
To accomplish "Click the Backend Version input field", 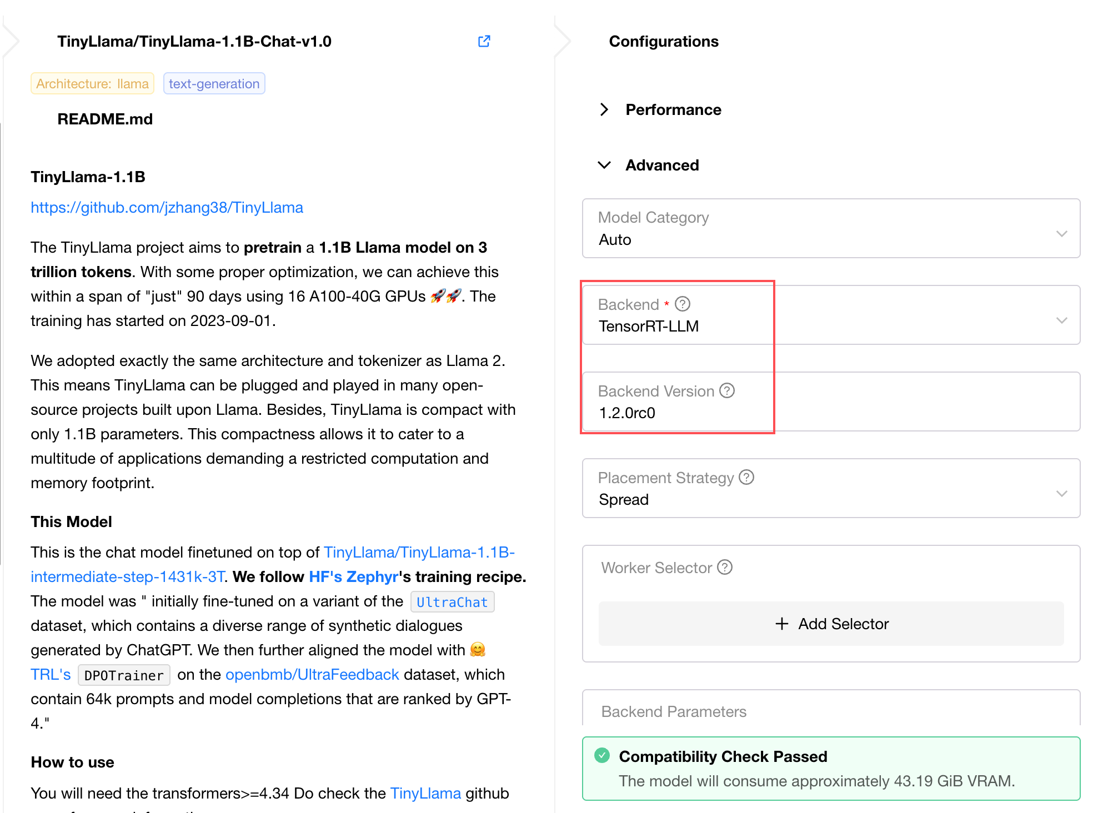I will (833, 413).
